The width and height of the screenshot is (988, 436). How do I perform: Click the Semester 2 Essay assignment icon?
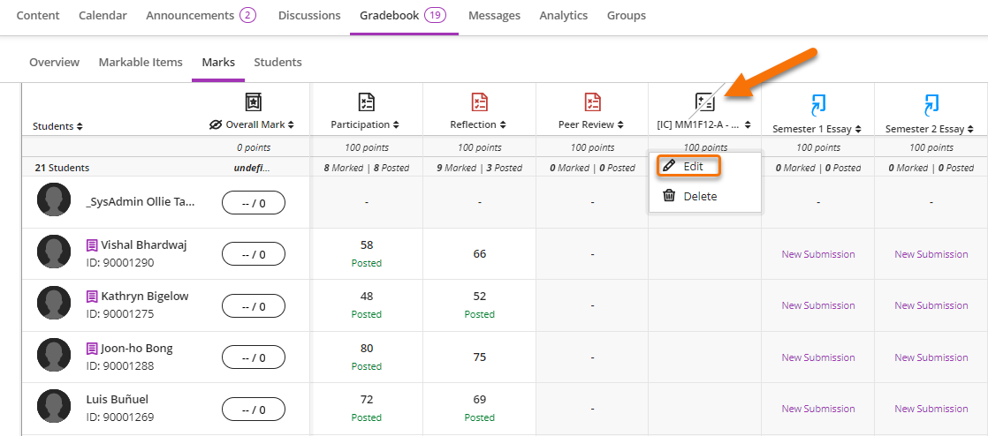(931, 104)
